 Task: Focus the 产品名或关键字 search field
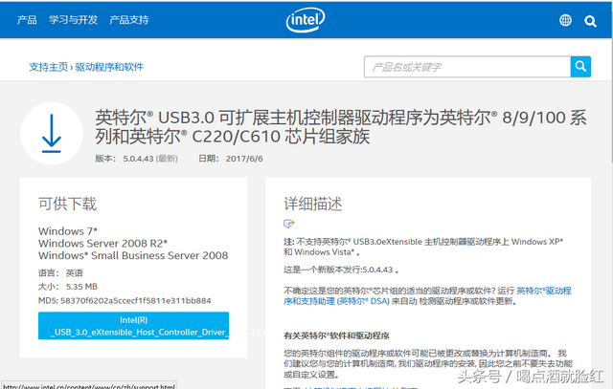click(x=467, y=67)
